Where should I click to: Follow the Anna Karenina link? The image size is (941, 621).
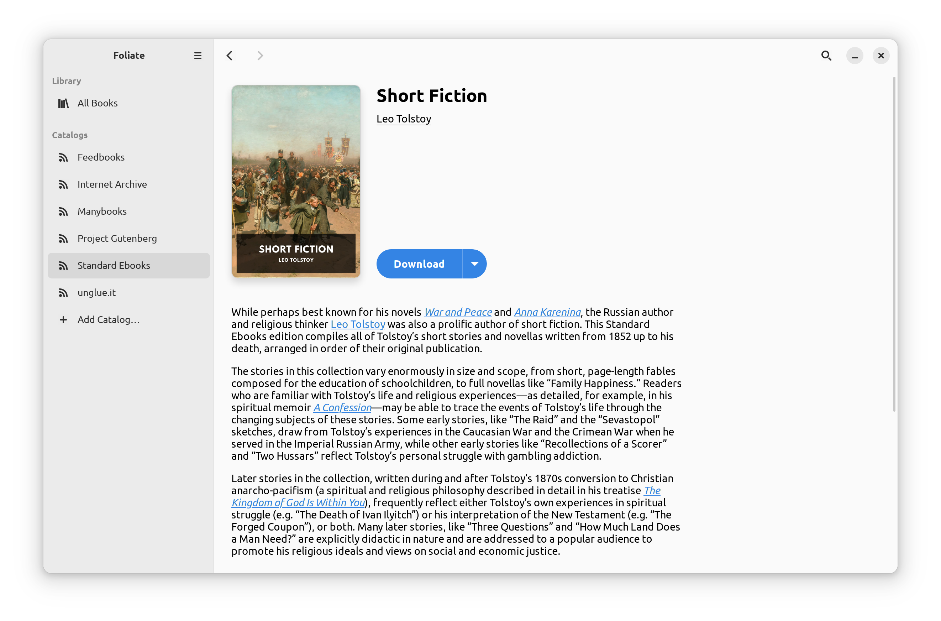click(x=547, y=312)
